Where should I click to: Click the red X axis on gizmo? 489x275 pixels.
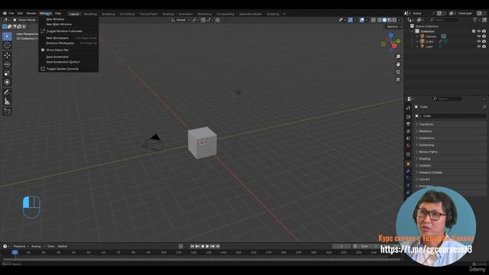[394, 46]
